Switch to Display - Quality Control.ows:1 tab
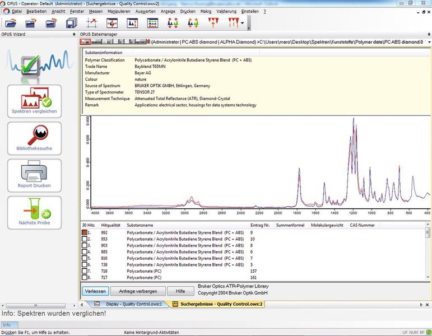This screenshot has width=432, height=336. [130, 304]
